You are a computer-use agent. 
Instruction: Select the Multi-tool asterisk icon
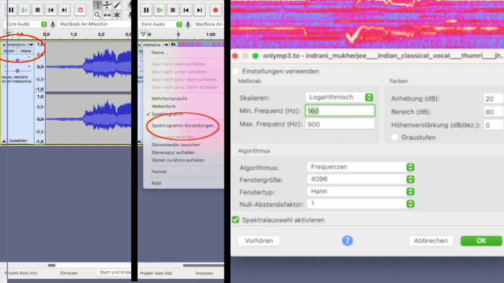(x=117, y=15)
